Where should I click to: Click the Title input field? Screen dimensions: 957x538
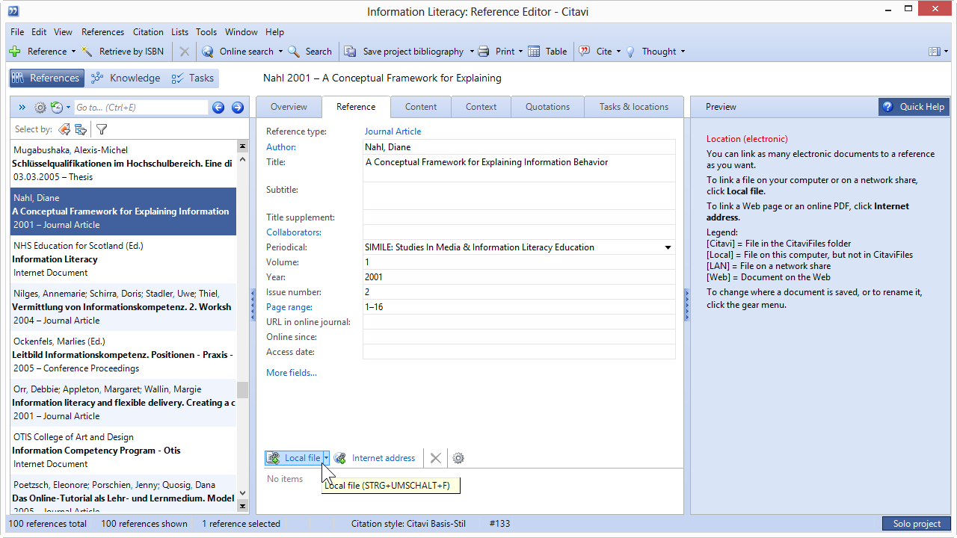pos(519,168)
